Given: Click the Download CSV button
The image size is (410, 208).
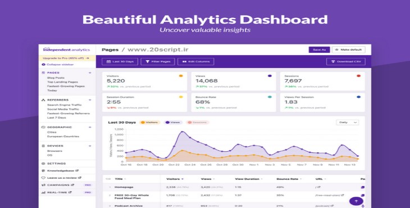Looking at the screenshot, I should click(345, 62).
